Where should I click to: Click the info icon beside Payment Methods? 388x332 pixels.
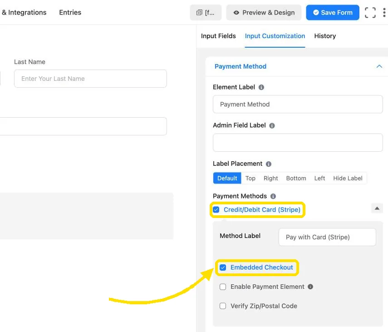[x=273, y=196]
